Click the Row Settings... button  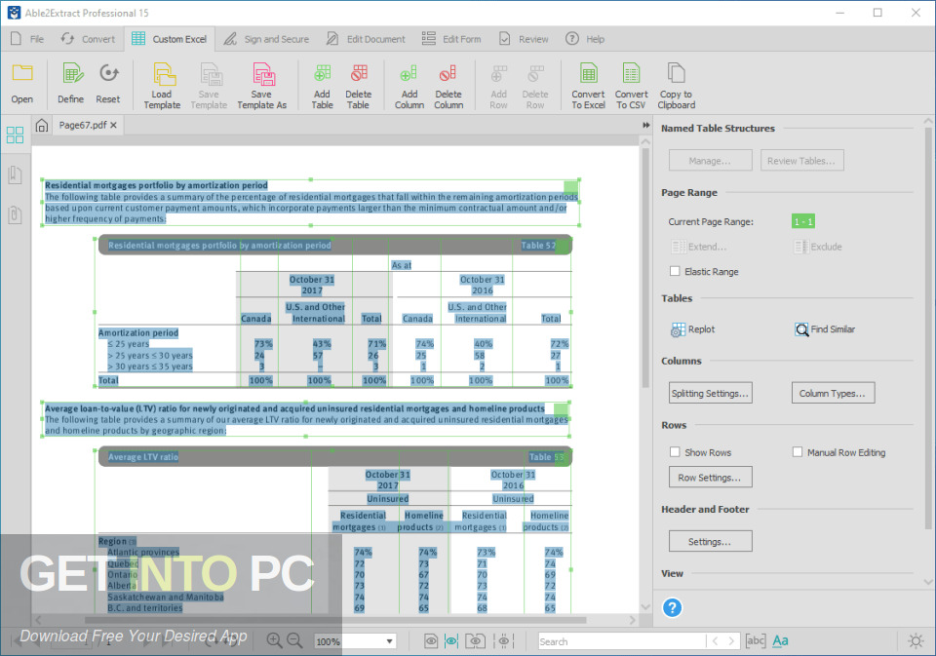click(711, 477)
